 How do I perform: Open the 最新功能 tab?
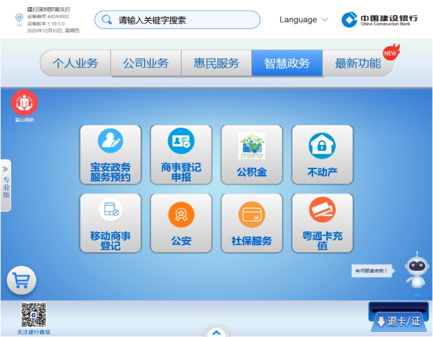coord(358,63)
